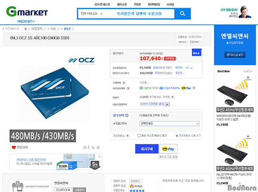Click help question mark beside 구매혜택

point(124,83)
